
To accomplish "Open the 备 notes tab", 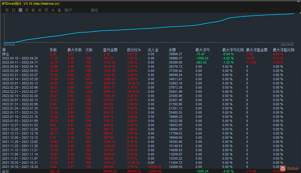I will tap(59, 10).
